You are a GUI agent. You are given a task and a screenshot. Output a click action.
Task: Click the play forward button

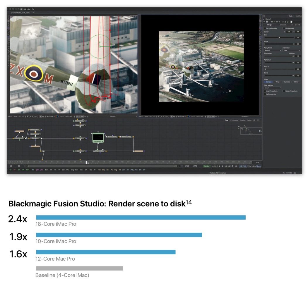pos(223,166)
